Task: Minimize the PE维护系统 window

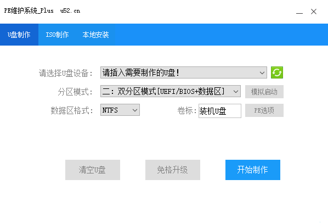Action: click(x=299, y=12)
